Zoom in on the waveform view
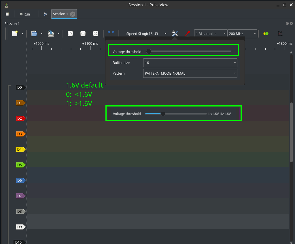The height and width of the screenshot is (244, 295). 70,34
